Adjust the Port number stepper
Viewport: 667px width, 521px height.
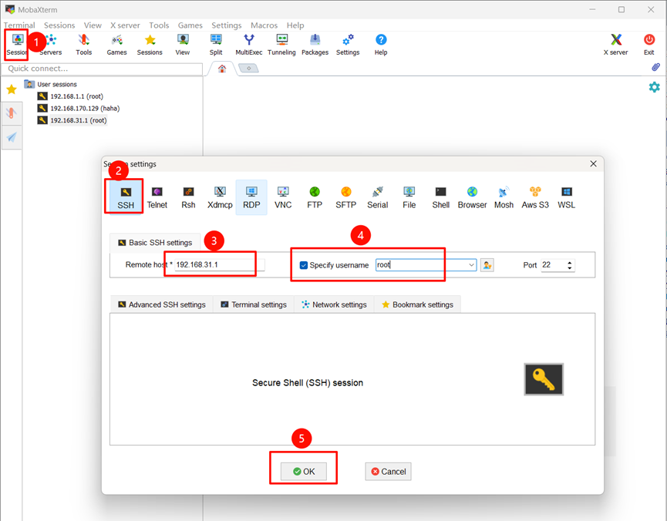[x=570, y=265]
